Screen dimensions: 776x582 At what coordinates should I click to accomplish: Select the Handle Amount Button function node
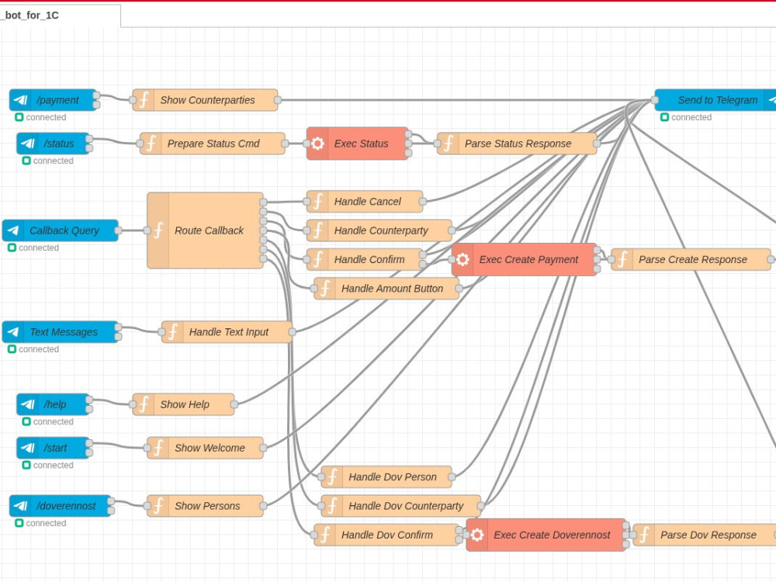[386, 289]
